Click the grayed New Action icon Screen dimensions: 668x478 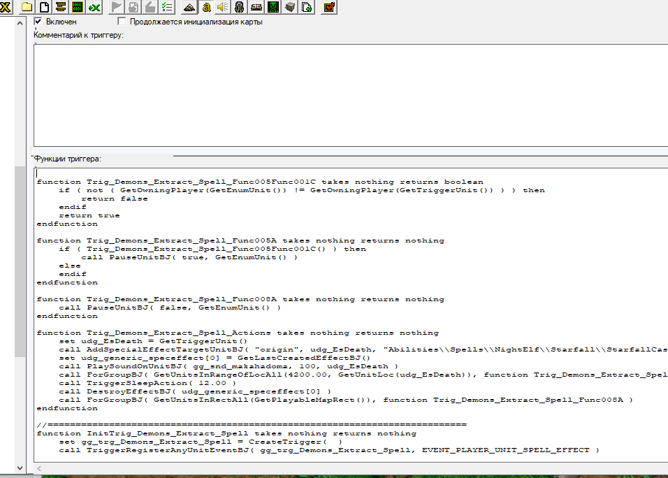coord(150,7)
